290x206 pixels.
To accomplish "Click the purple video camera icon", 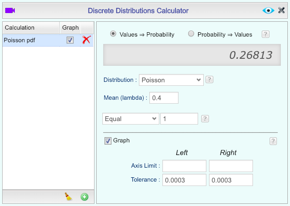I will [x=10, y=10].
